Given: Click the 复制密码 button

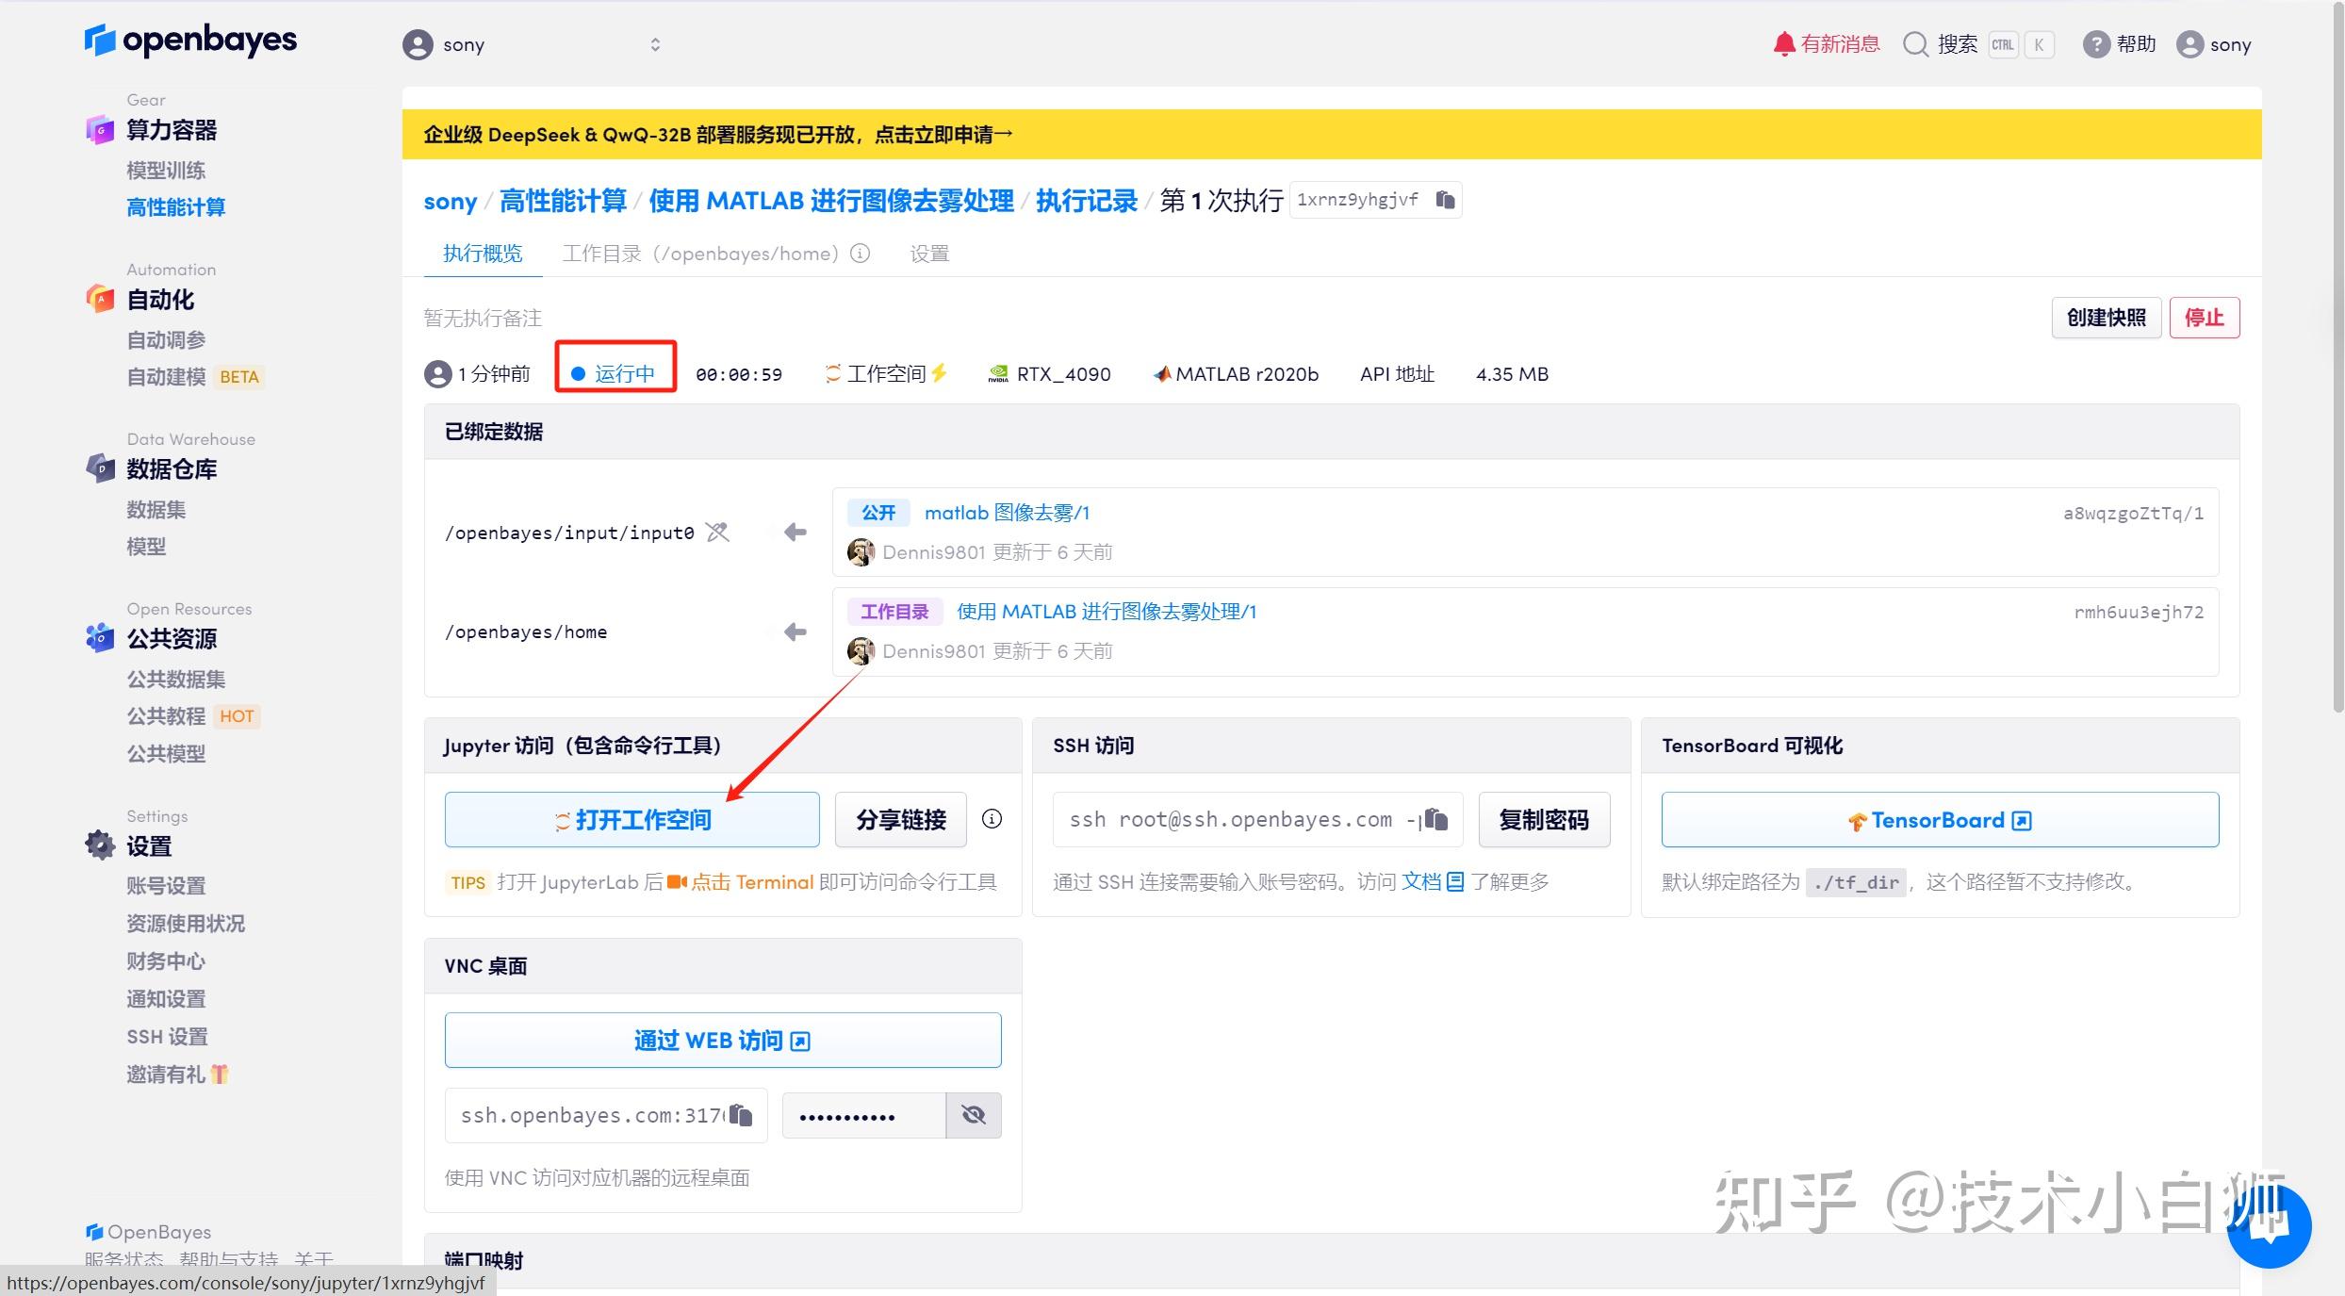Looking at the screenshot, I should coord(1544,819).
